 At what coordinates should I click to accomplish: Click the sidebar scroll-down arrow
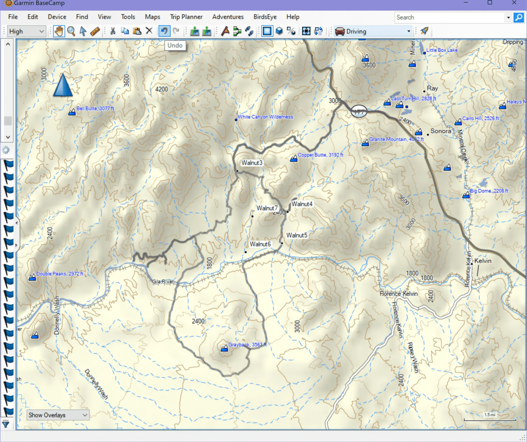(8, 137)
